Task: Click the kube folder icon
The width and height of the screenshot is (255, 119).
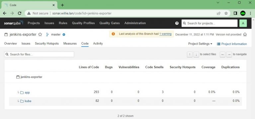Action: (22, 101)
